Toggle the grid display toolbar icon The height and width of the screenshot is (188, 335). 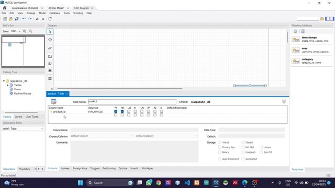pos(37,19)
